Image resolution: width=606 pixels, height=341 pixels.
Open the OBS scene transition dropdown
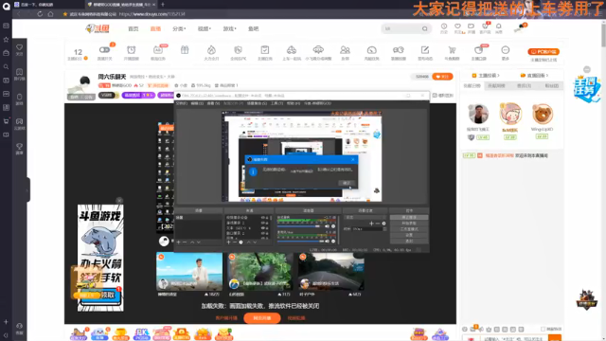(x=365, y=217)
